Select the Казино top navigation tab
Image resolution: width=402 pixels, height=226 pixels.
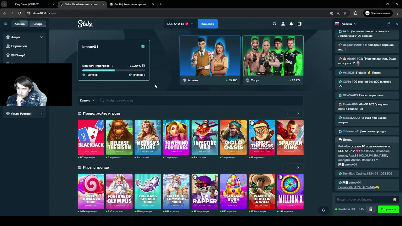(x=19, y=24)
